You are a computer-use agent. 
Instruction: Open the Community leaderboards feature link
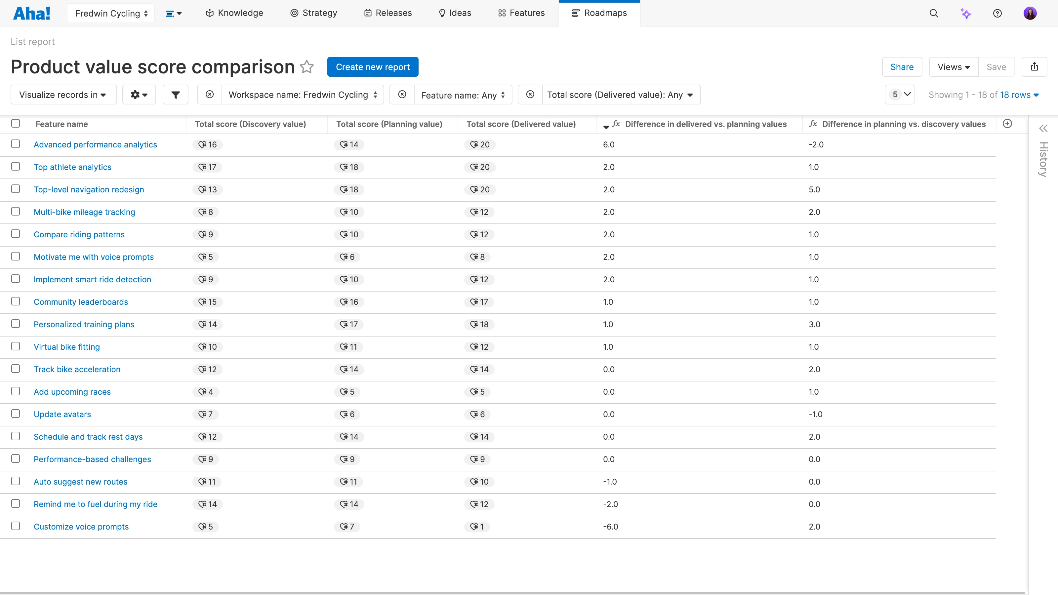(x=81, y=302)
